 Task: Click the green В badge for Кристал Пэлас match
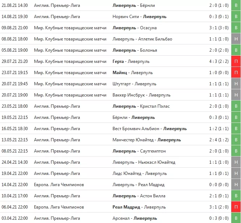(236, 106)
